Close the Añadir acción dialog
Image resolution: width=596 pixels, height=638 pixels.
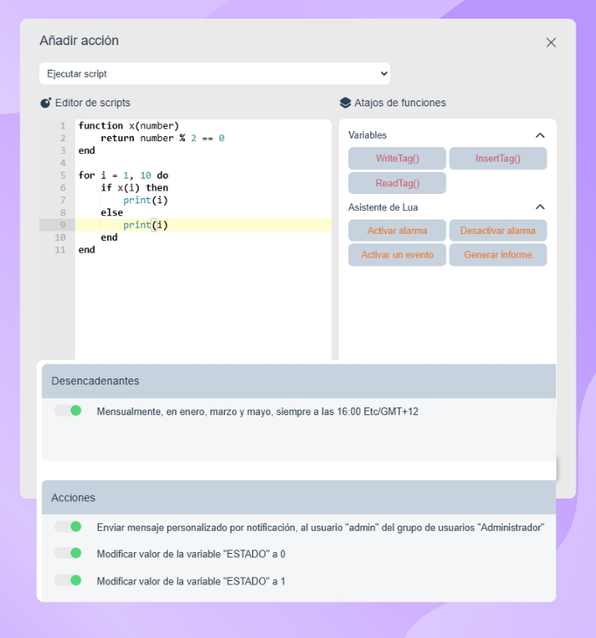[551, 43]
